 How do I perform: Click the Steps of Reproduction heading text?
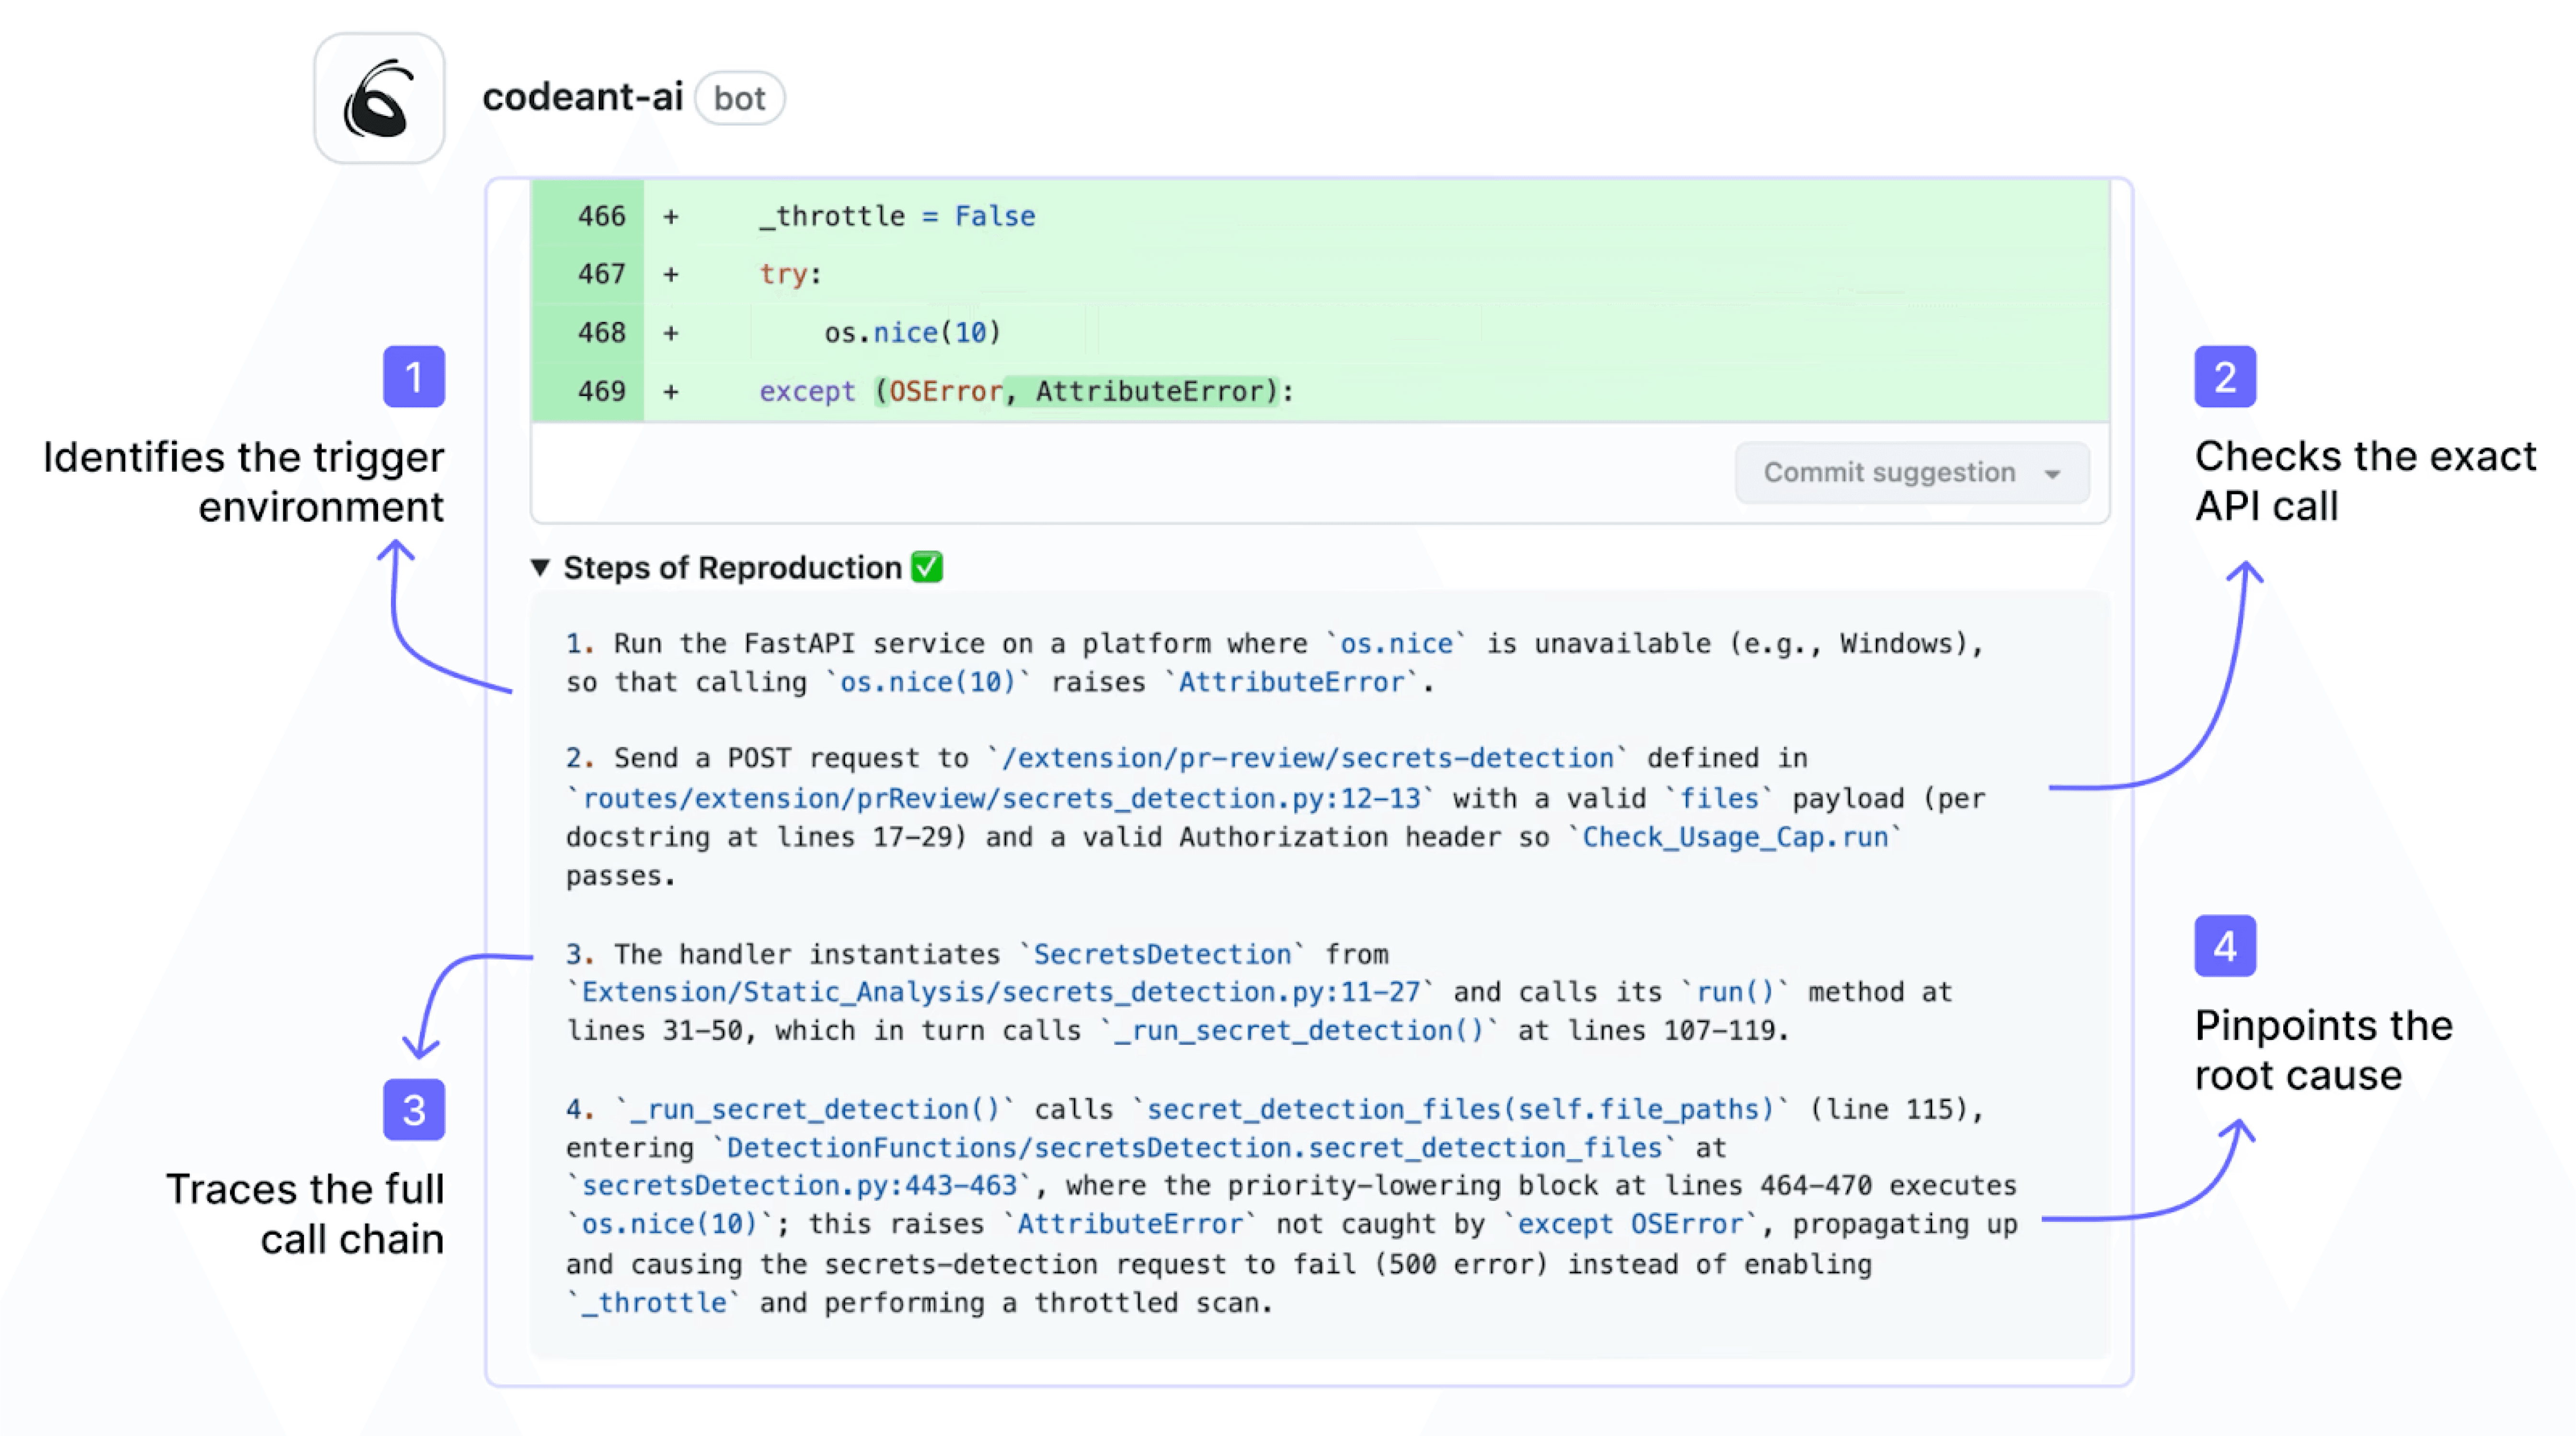click(732, 567)
